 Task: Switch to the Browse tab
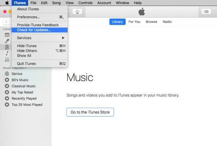pyautogui.click(x=152, y=22)
